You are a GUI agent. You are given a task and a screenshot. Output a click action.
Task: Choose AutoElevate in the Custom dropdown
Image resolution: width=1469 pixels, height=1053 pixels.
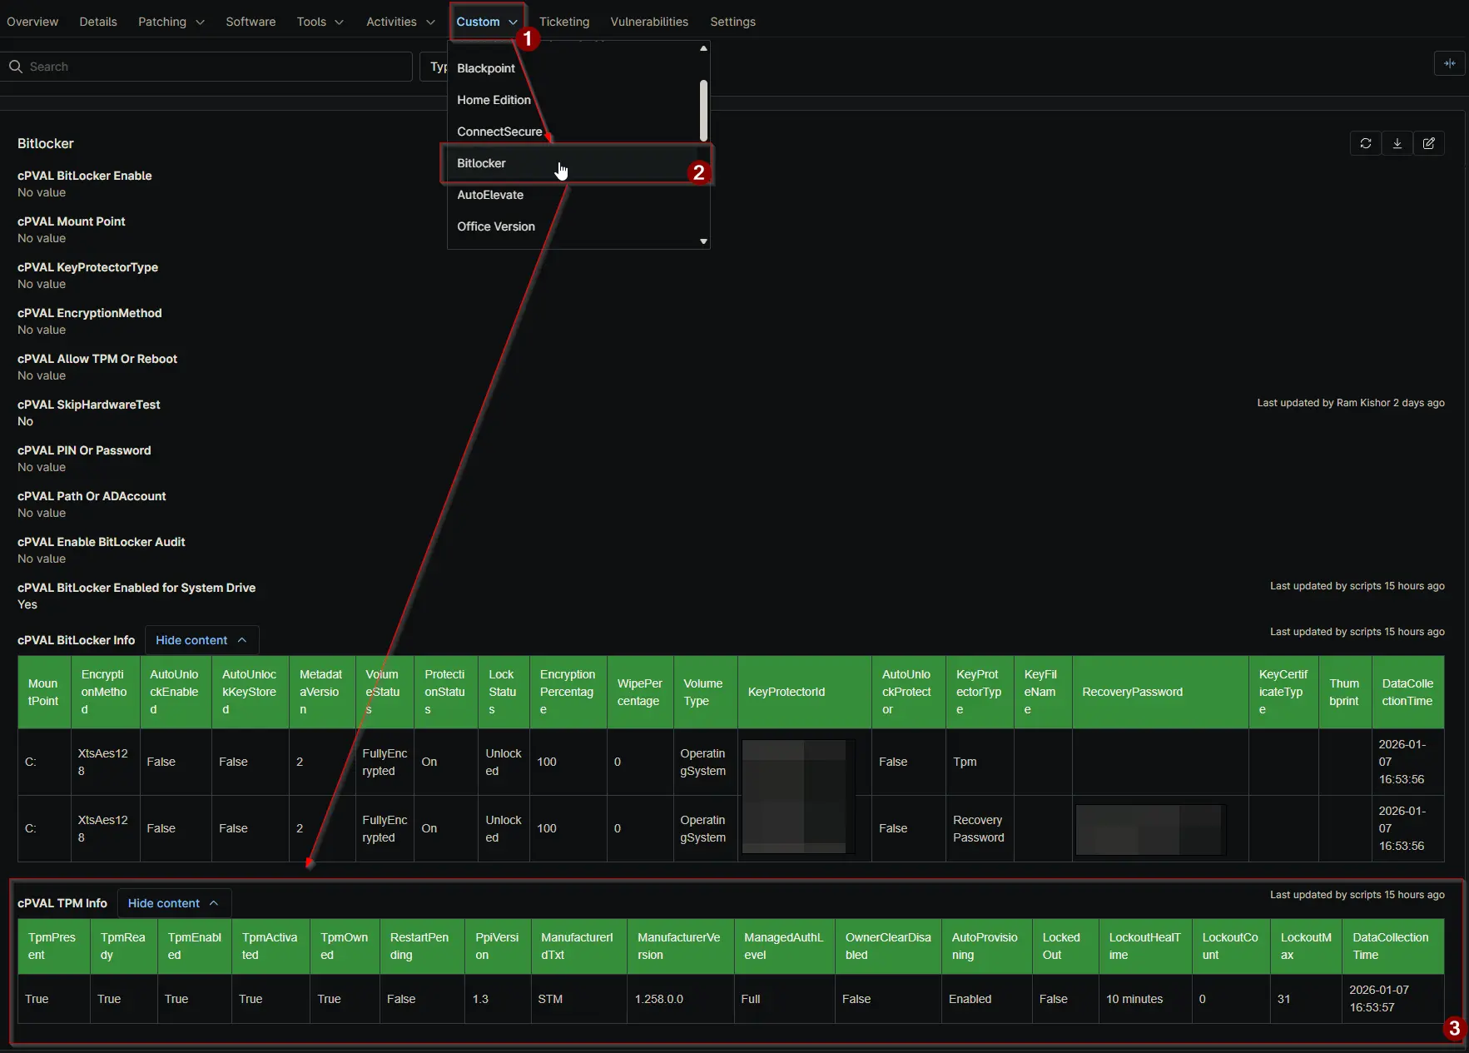tap(490, 195)
